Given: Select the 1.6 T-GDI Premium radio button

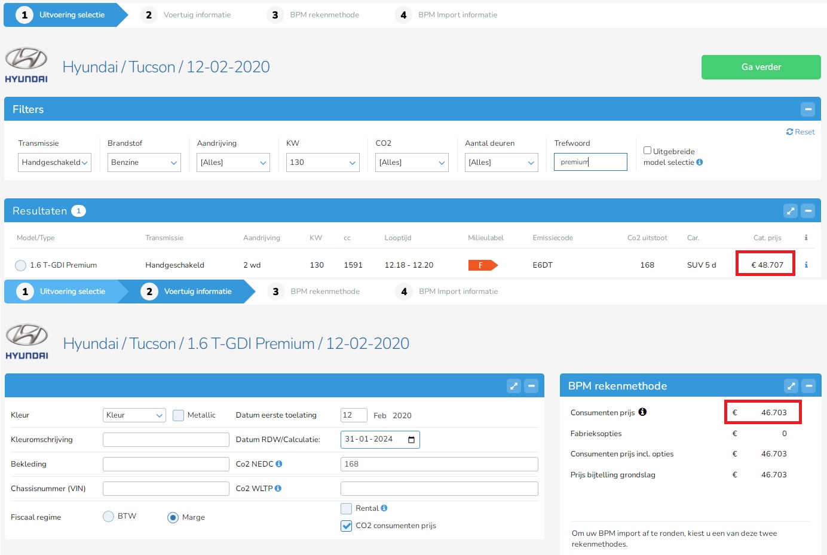Looking at the screenshot, I should (20, 265).
